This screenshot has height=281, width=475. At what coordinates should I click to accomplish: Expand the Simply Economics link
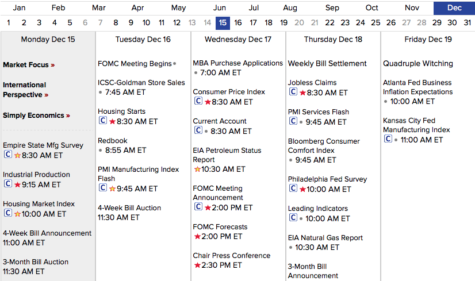point(36,116)
